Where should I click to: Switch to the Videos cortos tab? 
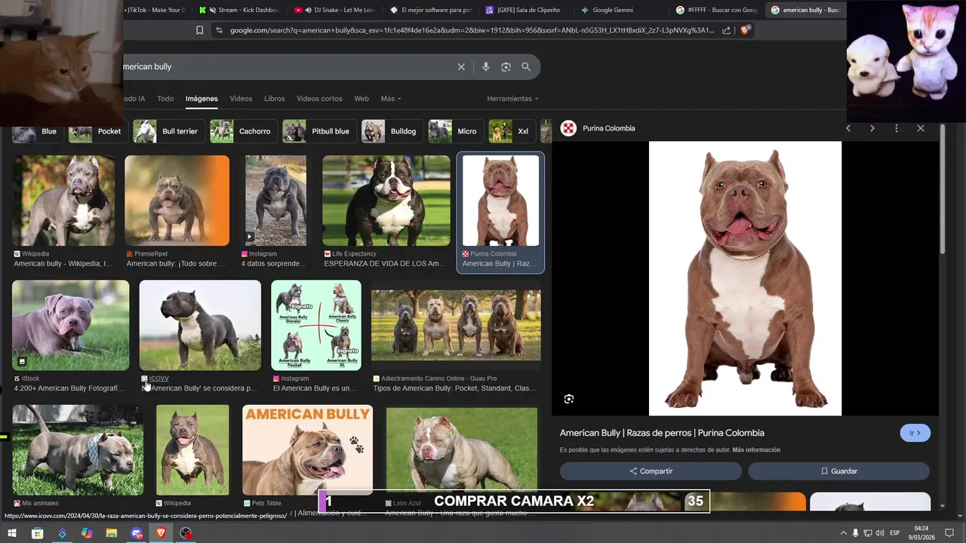pyautogui.click(x=319, y=99)
